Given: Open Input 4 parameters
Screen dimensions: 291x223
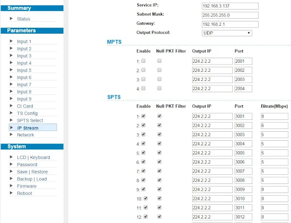Looking at the screenshot, I should pos(24,63).
